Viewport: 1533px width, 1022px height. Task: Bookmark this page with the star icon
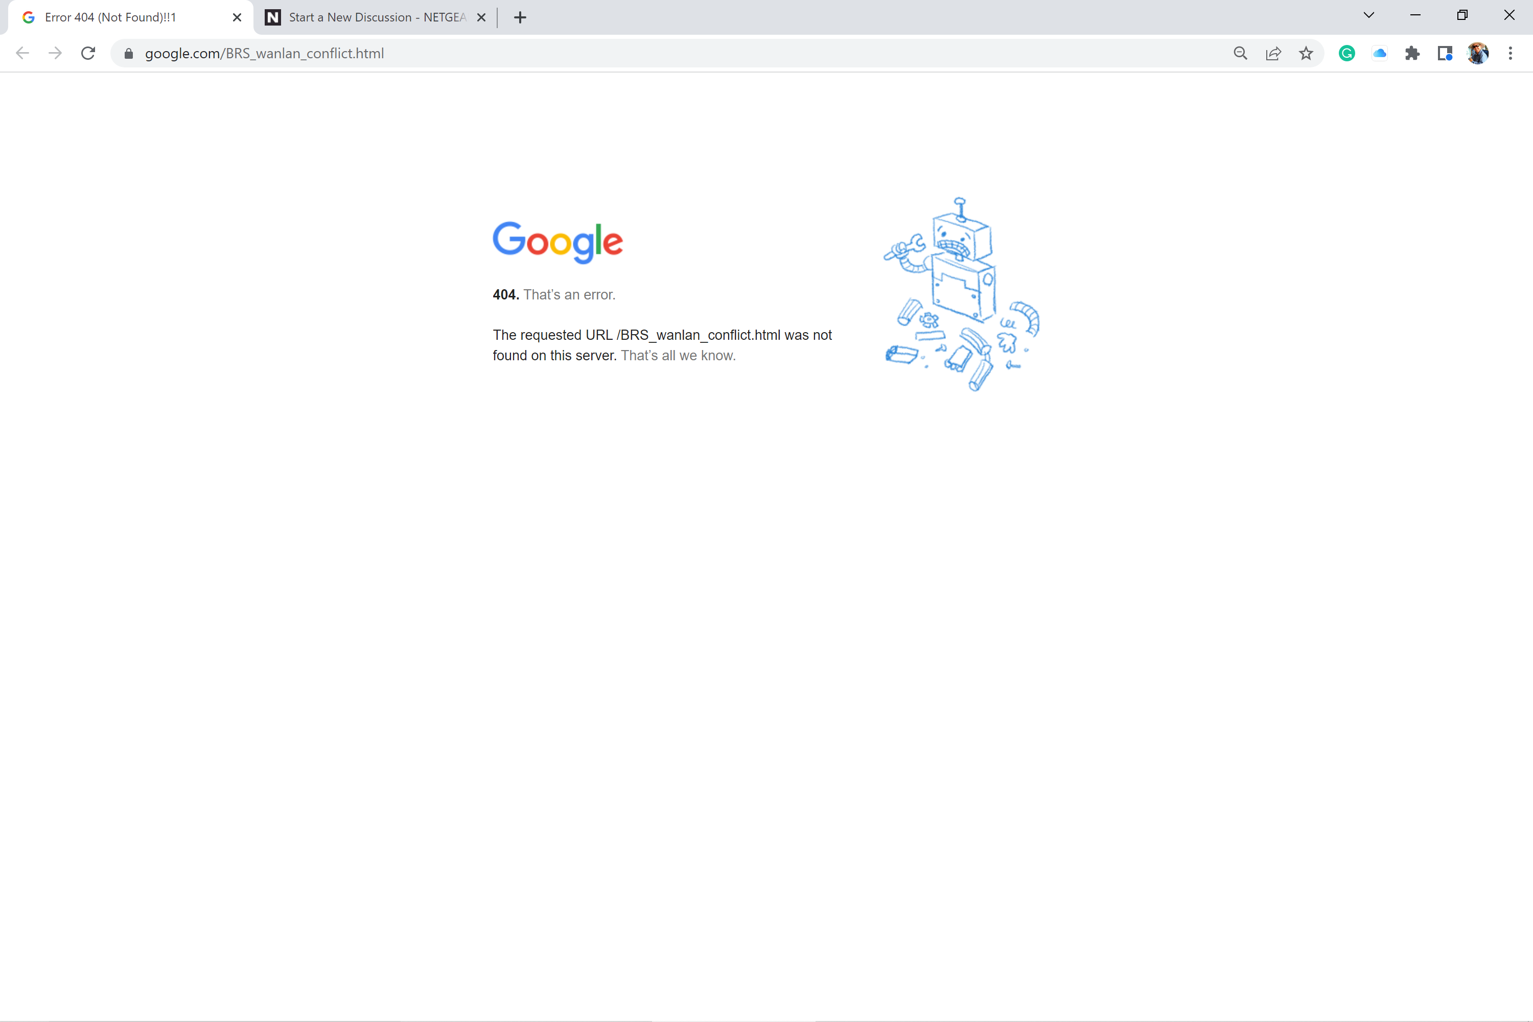1306,54
